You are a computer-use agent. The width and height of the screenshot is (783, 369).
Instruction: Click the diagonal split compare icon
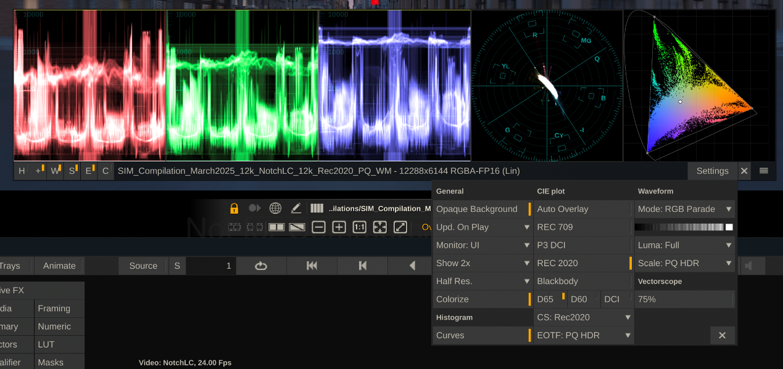297,227
